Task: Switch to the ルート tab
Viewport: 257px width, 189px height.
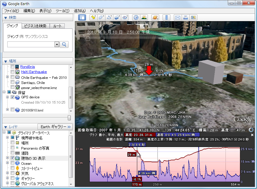Action: pyautogui.click(x=57, y=26)
